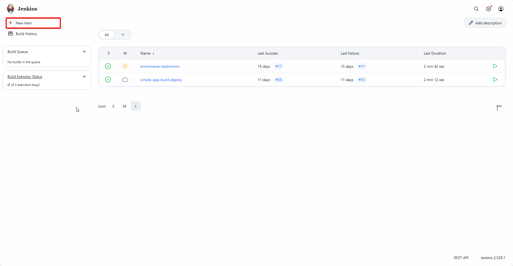The image size is (513, 266).
Task: Schedule a build for ecommerce-badminton
Action: (495, 66)
